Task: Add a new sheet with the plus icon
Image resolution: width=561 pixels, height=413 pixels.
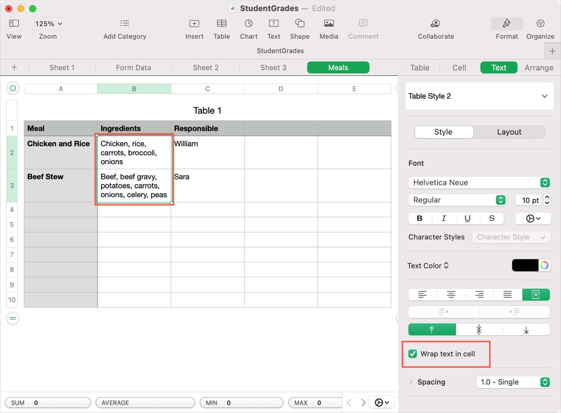Action: 14,68
